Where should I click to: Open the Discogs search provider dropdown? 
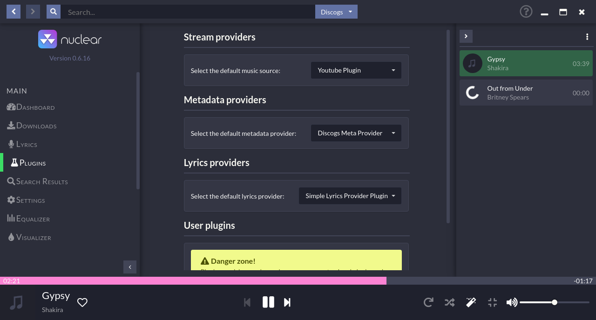point(336,12)
